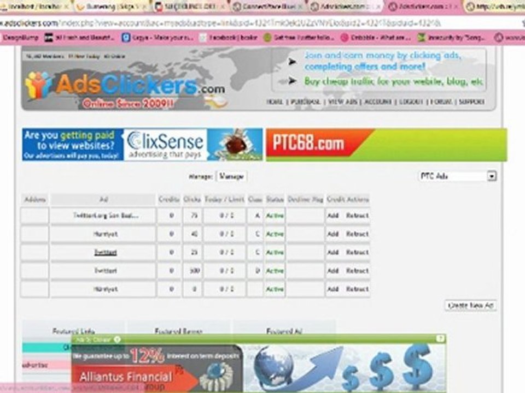
Task: Click the Today / Limit column header
Action: point(224,200)
